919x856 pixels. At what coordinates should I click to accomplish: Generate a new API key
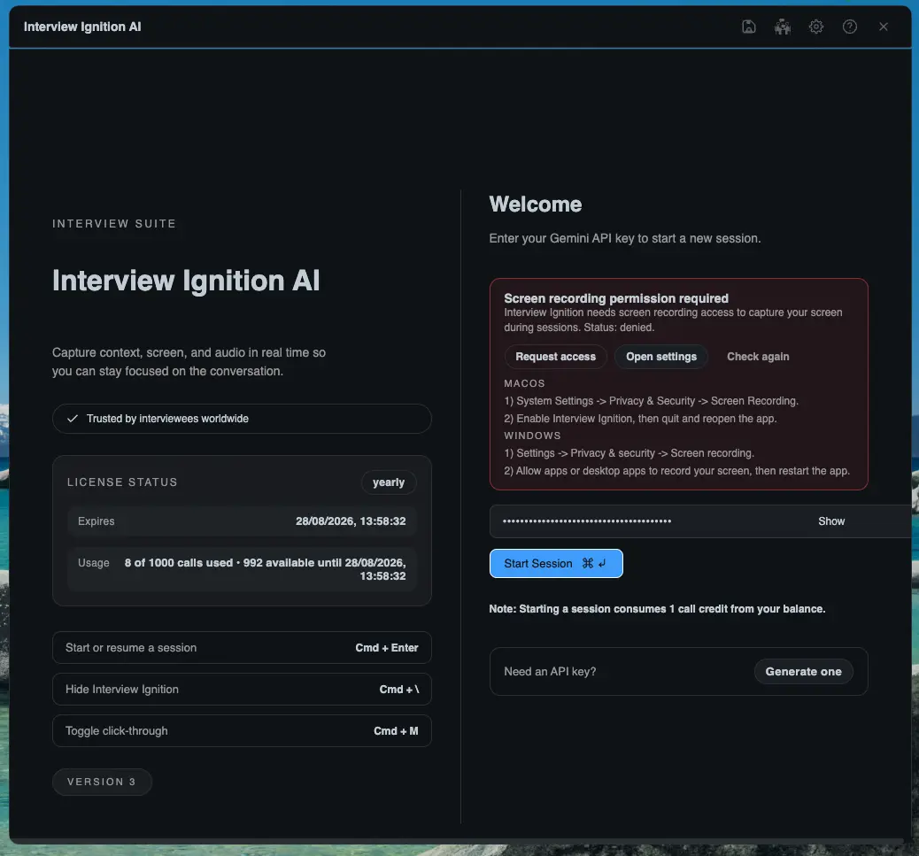click(x=803, y=671)
